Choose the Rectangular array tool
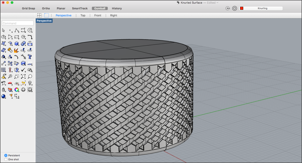The height and width of the screenshot is (163, 302). 3,70
